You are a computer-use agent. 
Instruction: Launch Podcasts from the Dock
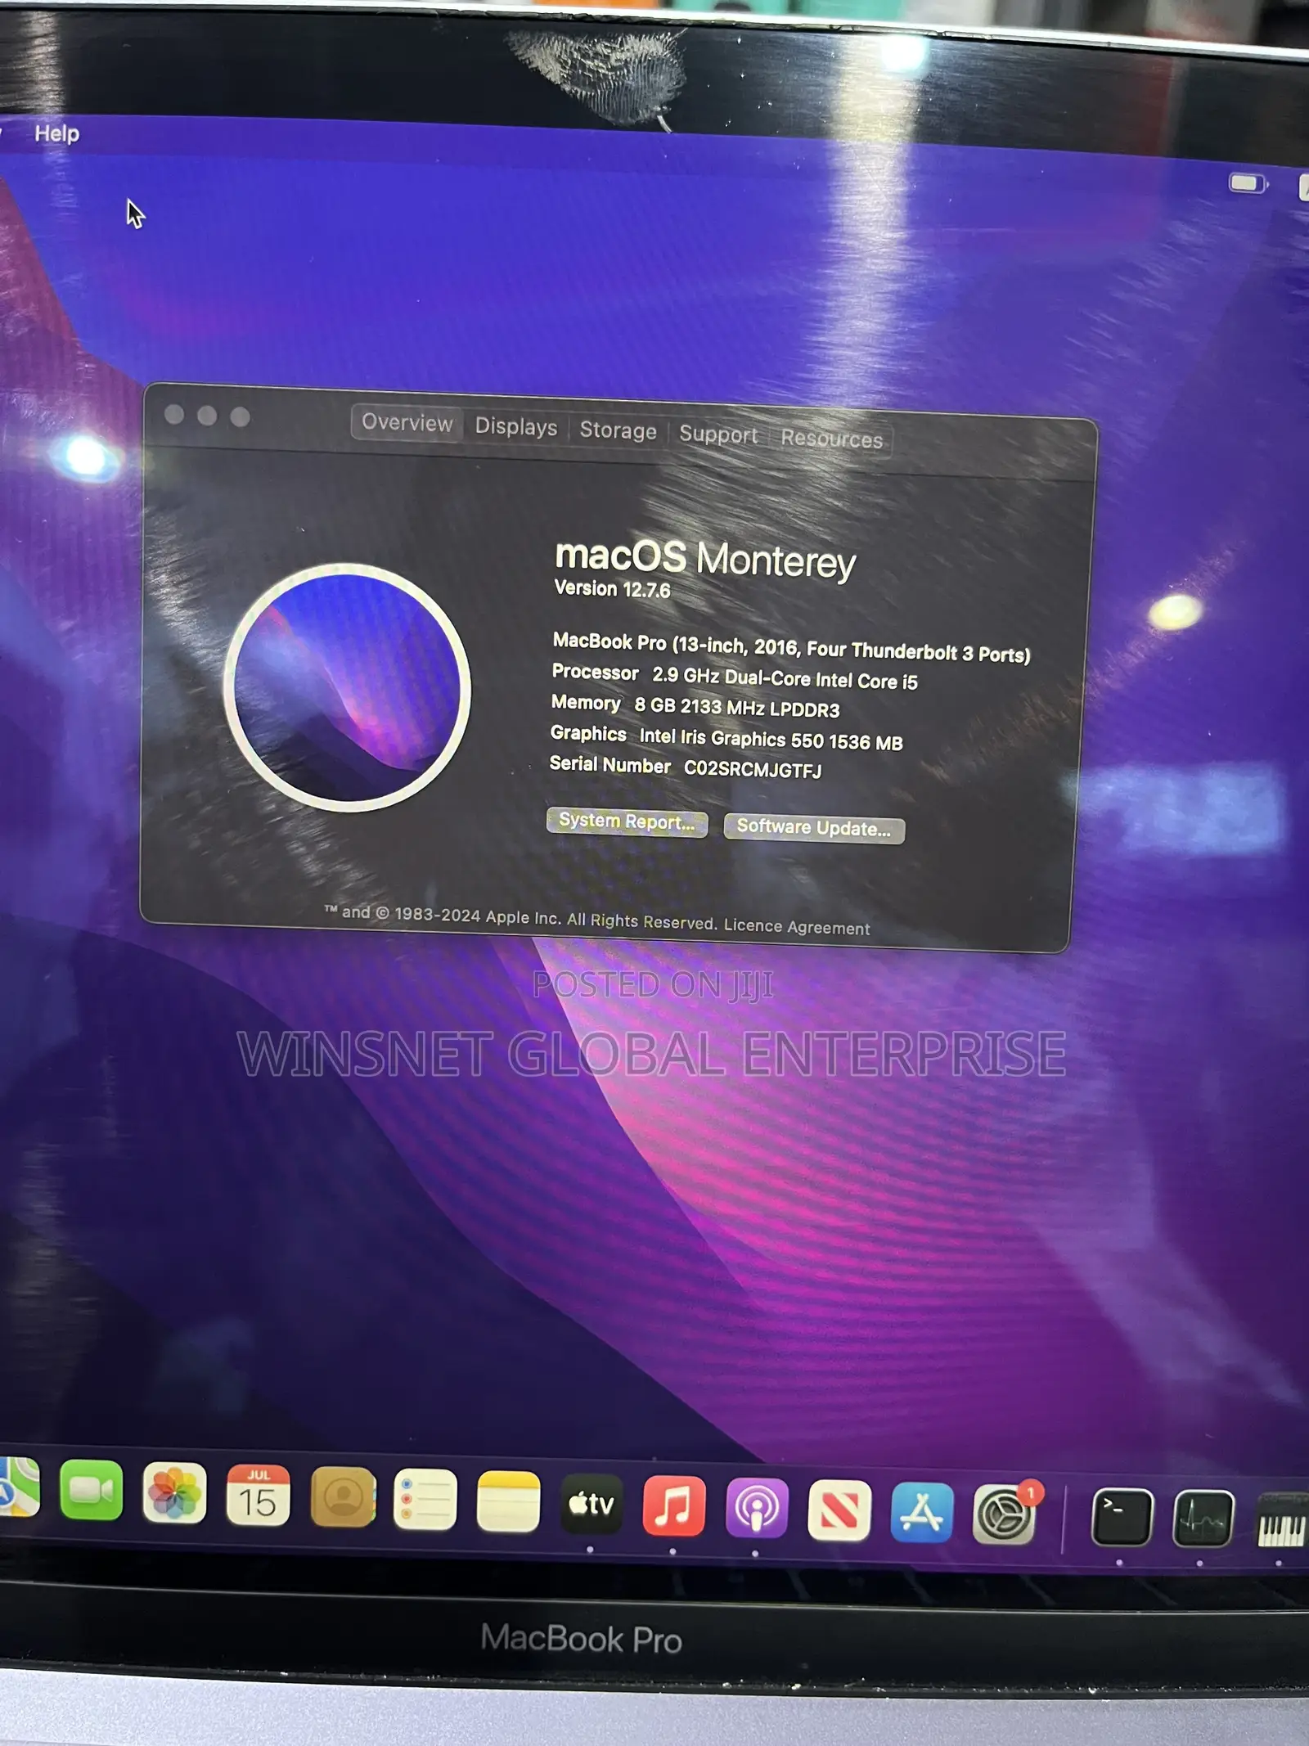756,1508
